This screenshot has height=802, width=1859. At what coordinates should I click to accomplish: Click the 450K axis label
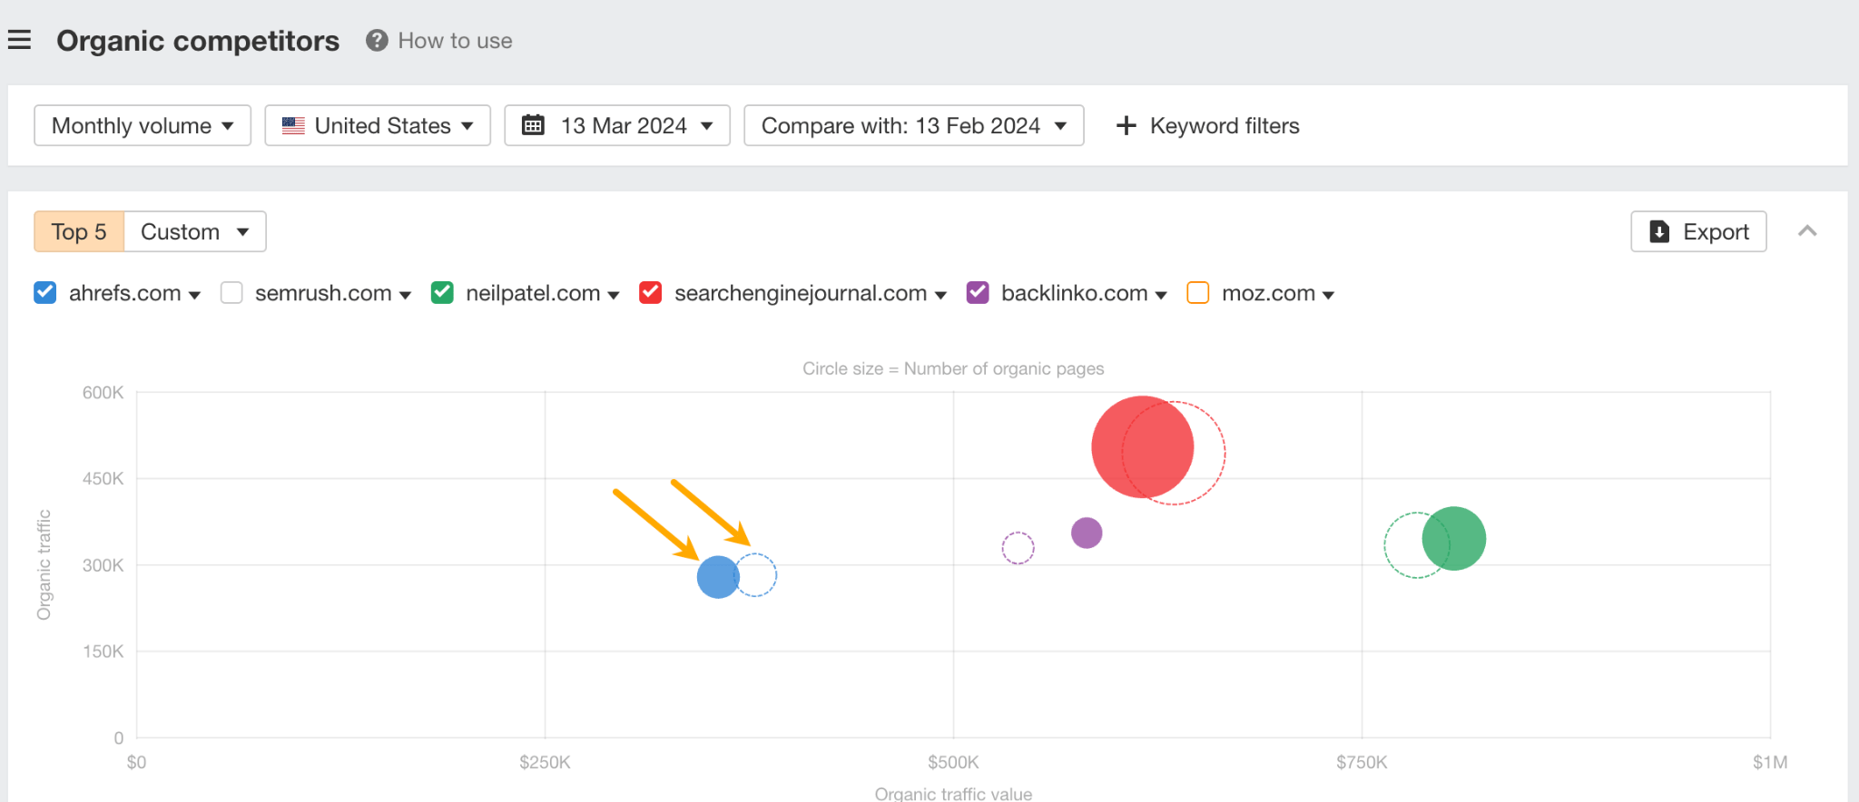point(103,478)
